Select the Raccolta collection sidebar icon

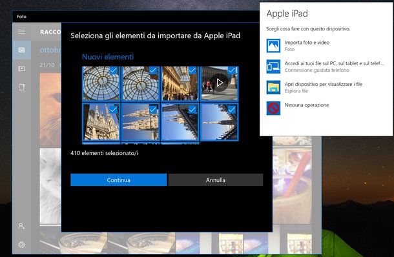pos(21,50)
